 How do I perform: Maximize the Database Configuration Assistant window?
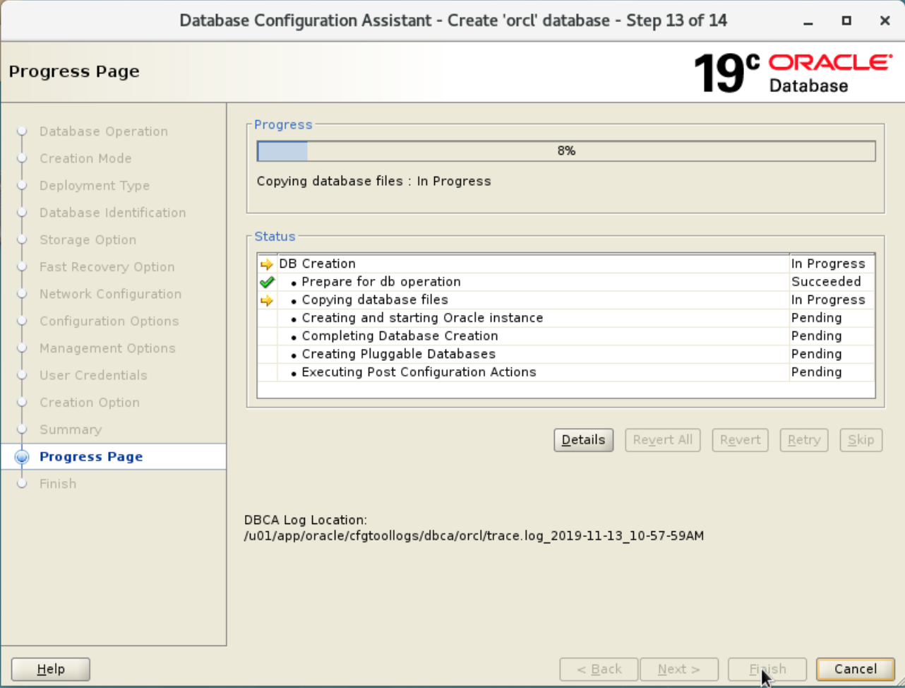pos(846,21)
